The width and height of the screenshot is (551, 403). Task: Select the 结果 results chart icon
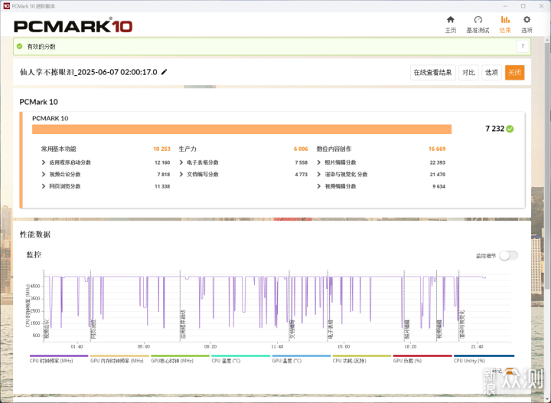505,20
